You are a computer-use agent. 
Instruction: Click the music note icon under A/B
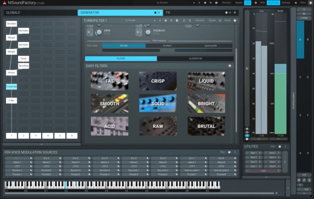304,180
